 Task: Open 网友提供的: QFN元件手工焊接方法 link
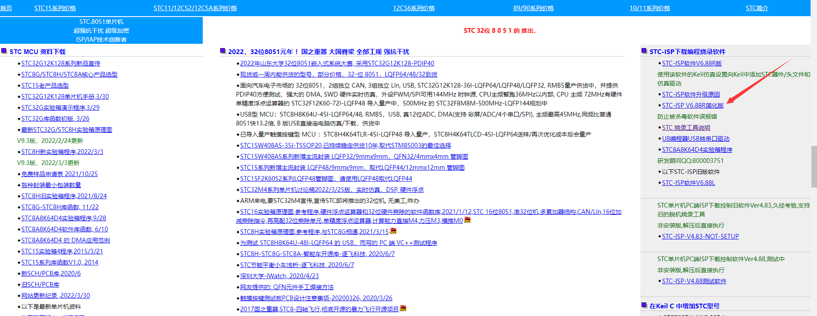pos(287,287)
